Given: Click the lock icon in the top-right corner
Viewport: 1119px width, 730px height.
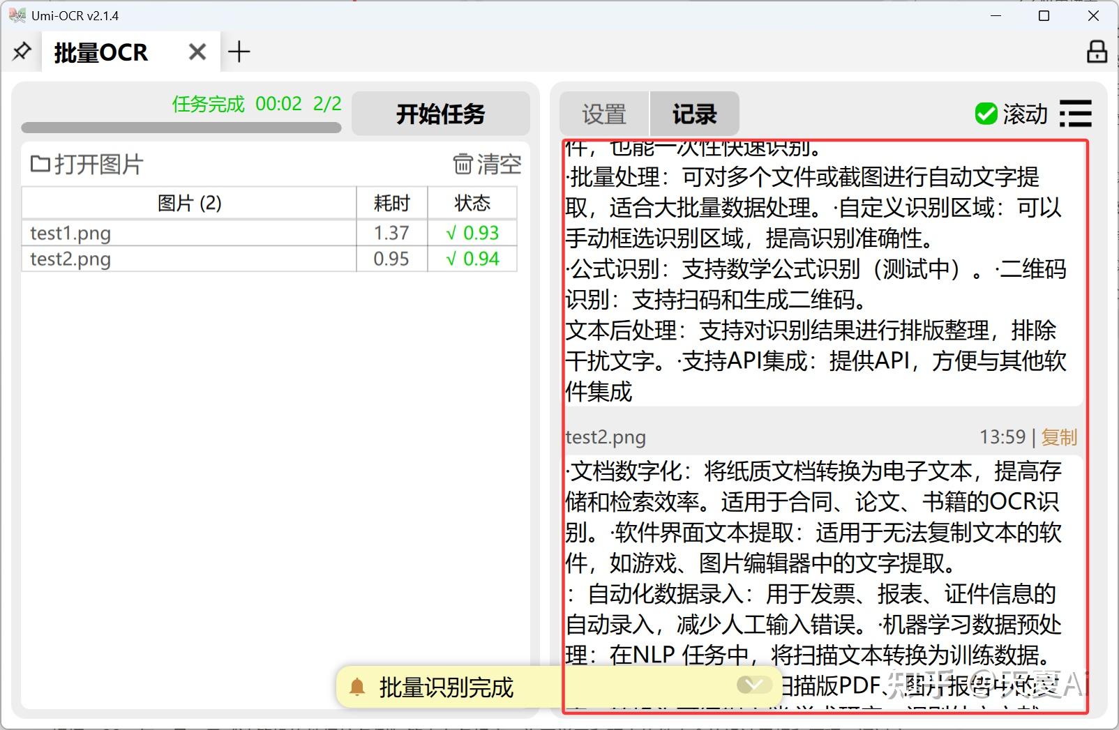Looking at the screenshot, I should [x=1097, y=51].
